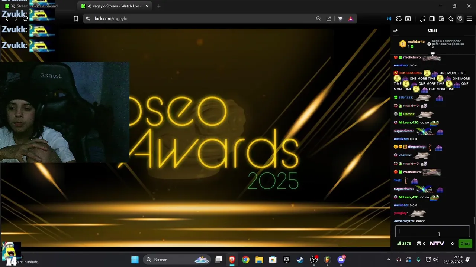This screenshot has width=476, height=267.
Task: Click username yunglvy in chat
Action: tap(401, 213)
